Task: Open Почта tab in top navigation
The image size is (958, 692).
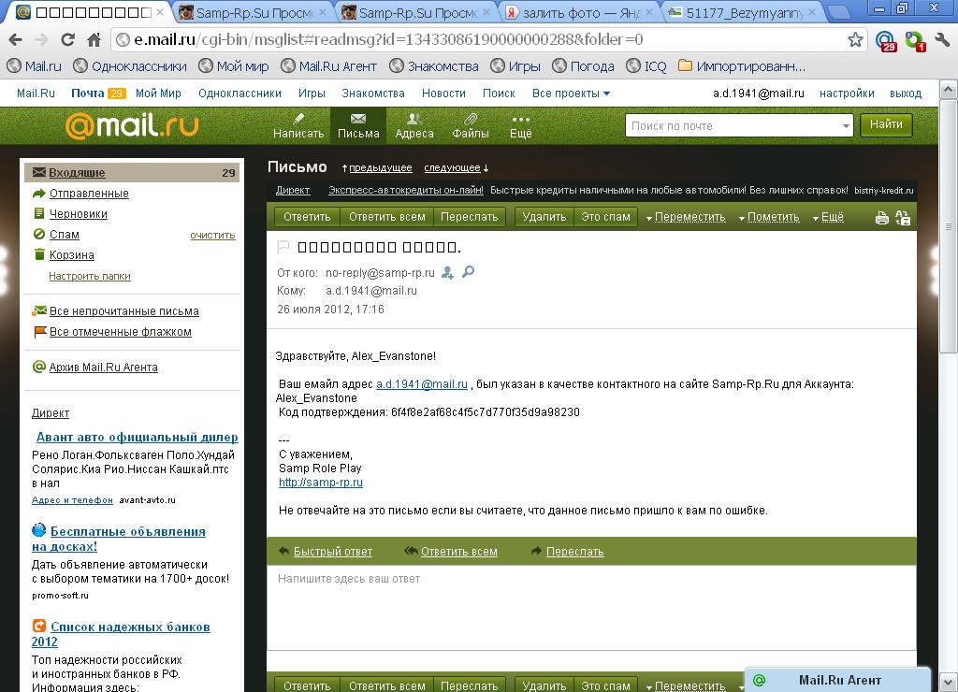Action: pyautogui.click(x=88, y=94)
